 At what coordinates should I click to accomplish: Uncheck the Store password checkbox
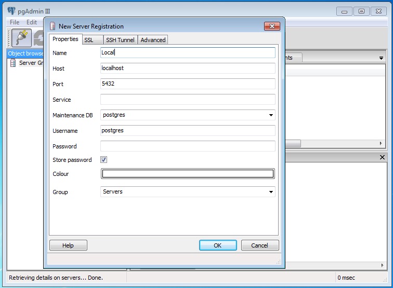[x=104, y=160]
